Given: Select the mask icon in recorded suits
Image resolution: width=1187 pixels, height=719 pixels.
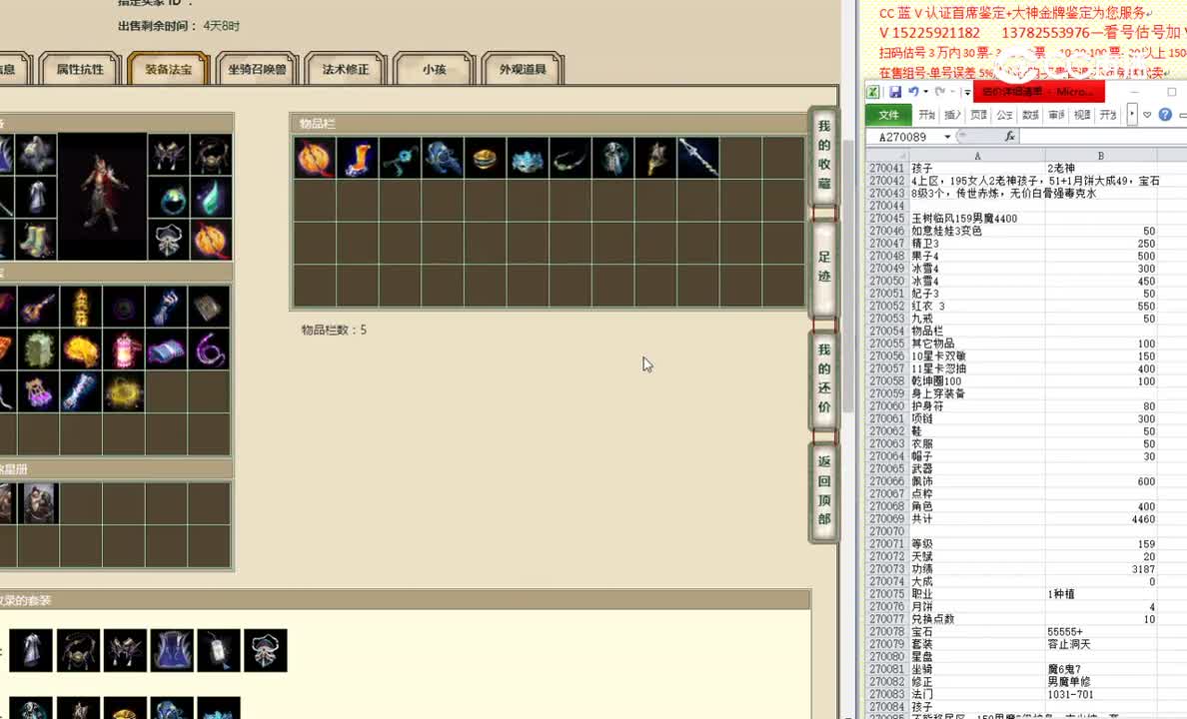Looking at the screenshot, I should [266, 650].
